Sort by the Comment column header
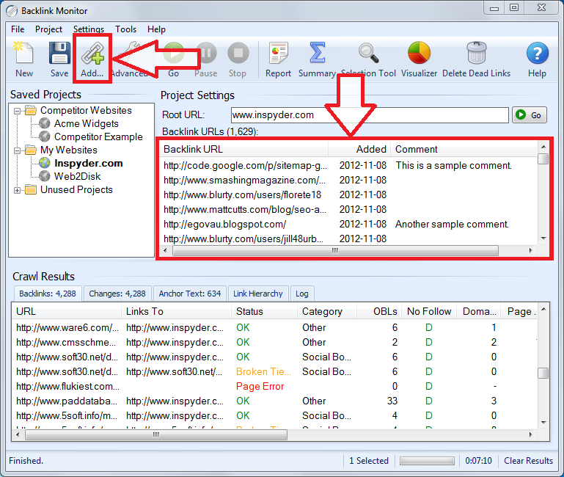Screen dimensions: 564x477 [464, 149]
